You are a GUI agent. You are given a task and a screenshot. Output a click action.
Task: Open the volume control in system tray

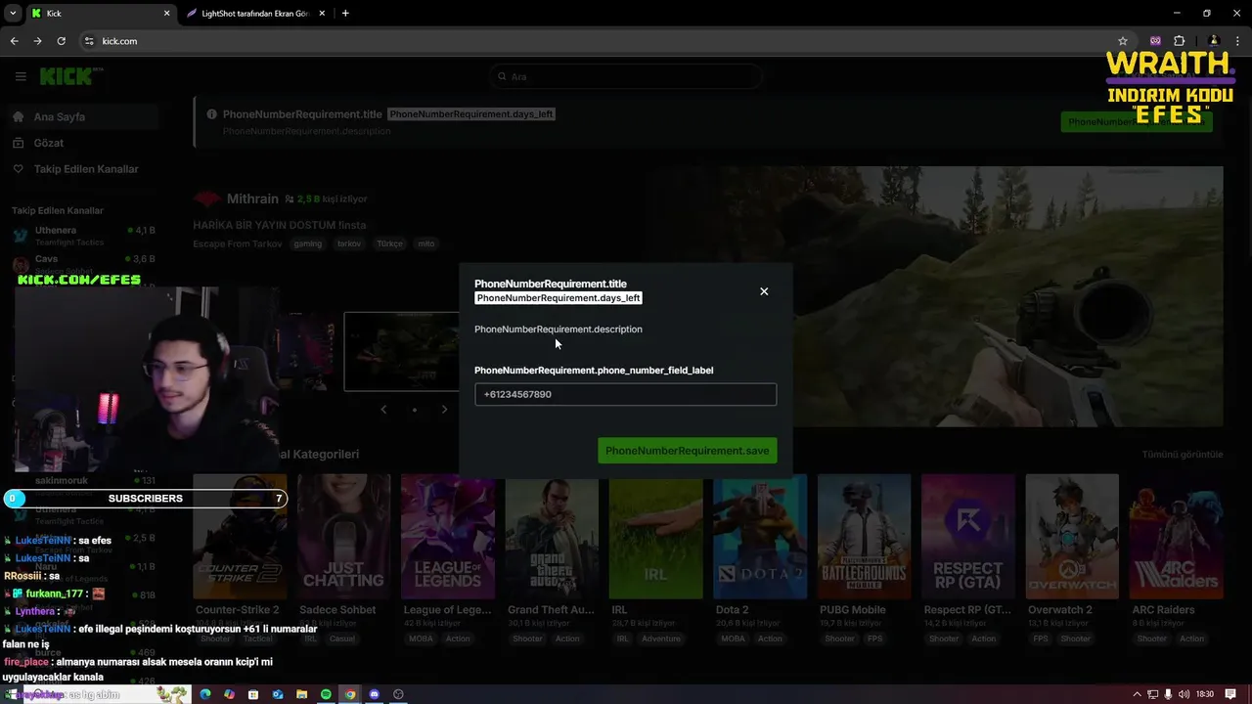tap(1185, 694)
